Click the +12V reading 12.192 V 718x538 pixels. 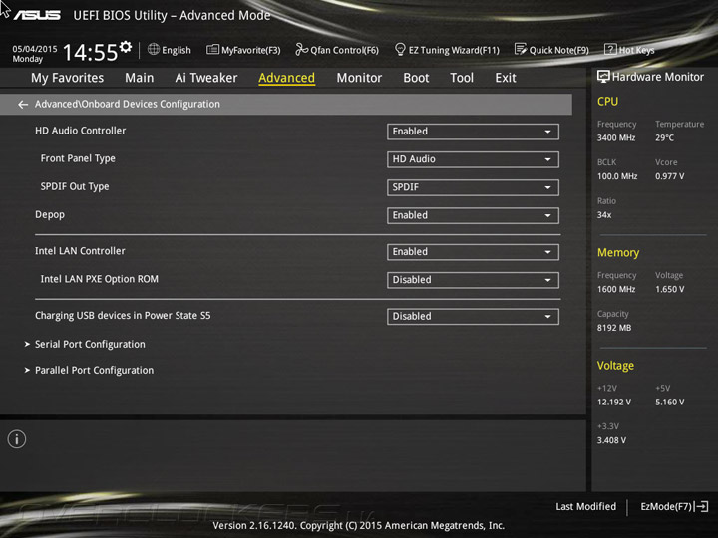pyautogui.click(x=614, y=402)
